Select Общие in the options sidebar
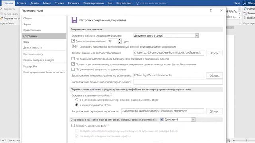Image resolution: width=255 pixels, height=143 pixels. click(44, 19)
